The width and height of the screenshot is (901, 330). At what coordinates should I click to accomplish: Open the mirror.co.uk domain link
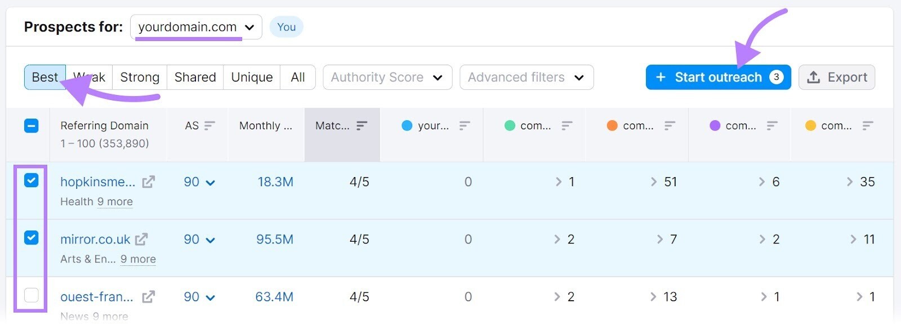[95, 239]
